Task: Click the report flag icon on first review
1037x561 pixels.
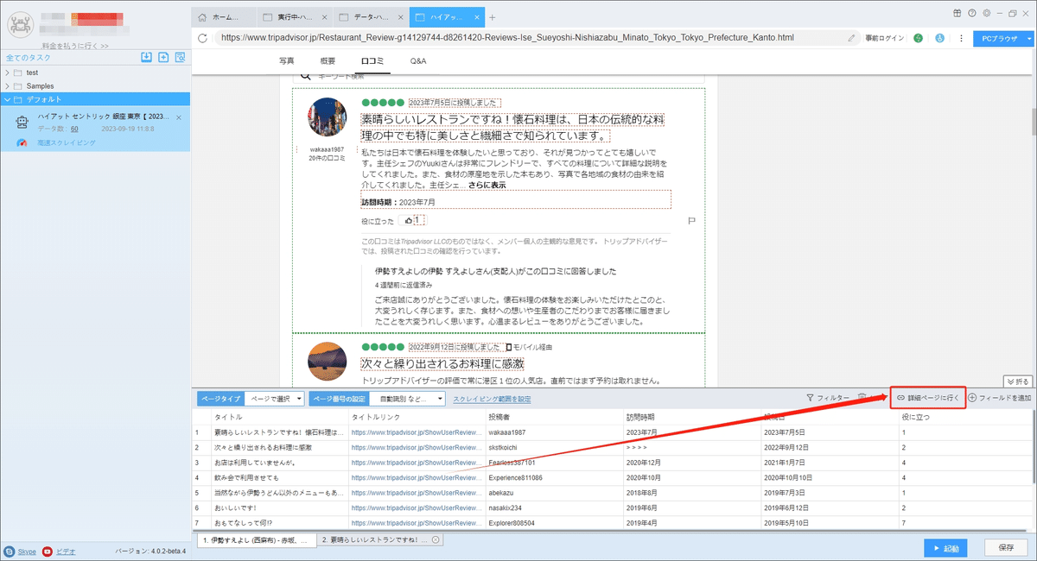Action: pyautogui.click(x=692, y=221)
